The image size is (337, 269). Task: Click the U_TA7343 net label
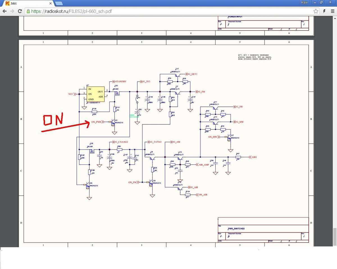(156, 142)
